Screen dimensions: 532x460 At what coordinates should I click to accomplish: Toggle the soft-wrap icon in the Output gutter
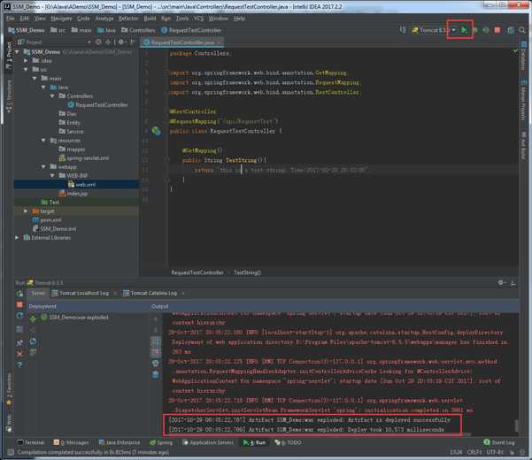(x=156, y=341)
